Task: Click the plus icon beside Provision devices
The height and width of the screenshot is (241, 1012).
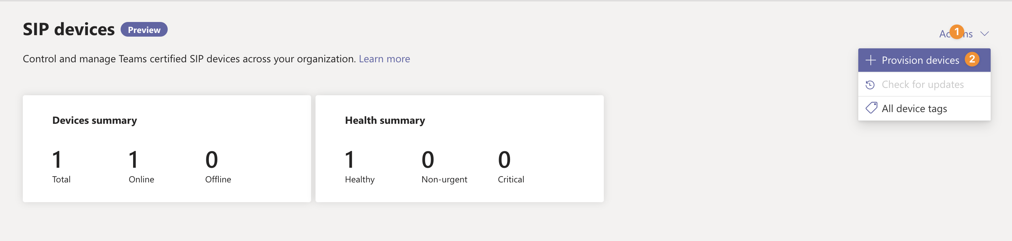Action: 870,60
